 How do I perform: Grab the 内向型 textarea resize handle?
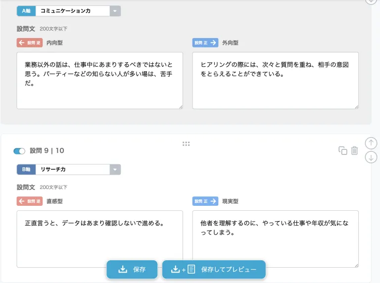pyautogui.click(x=181, y=107)
